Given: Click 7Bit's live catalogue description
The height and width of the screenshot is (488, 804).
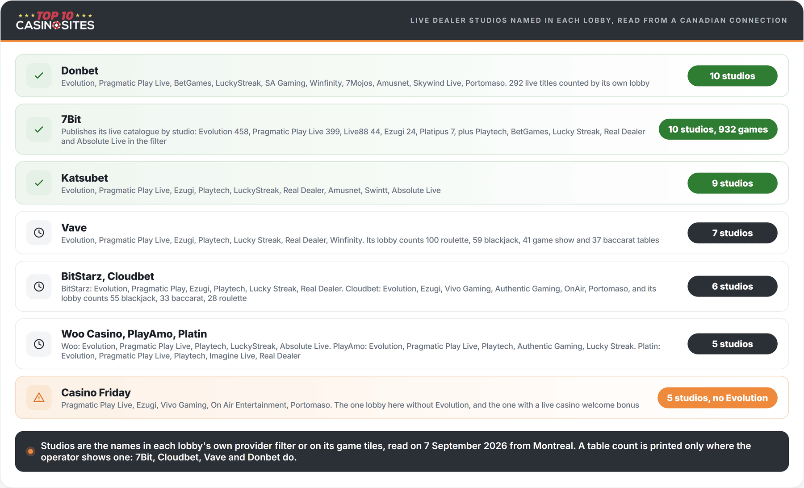Looking at the screenshot, I should pyautogui.click(x=353, y=136).
